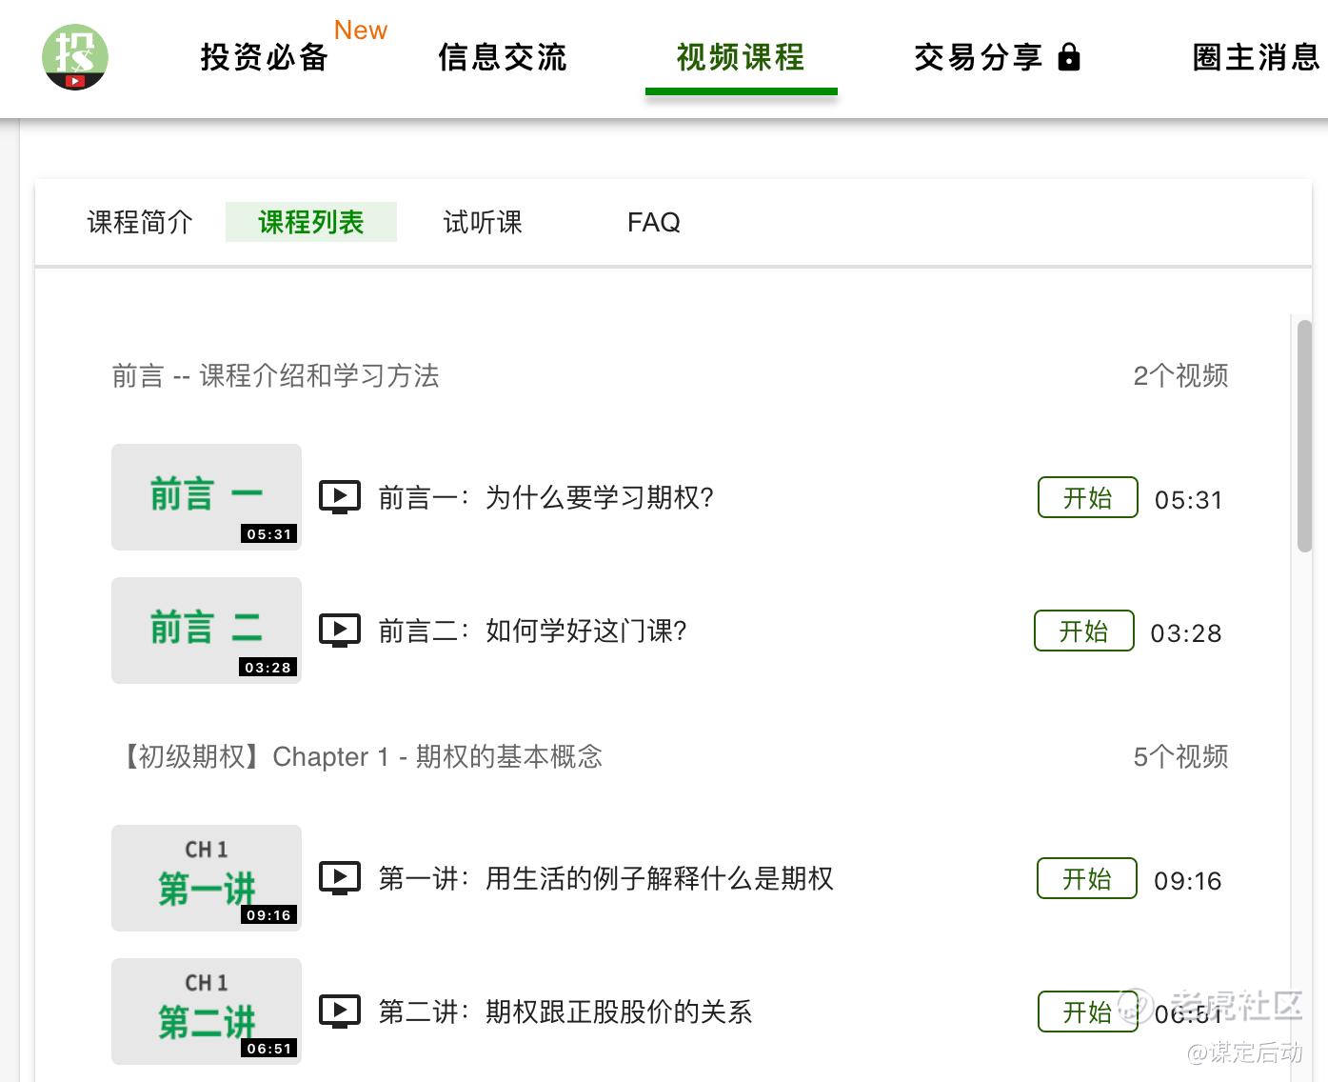Screen dimensions: 1328x1082
Task: Click video play icon for 前言一
Action: pyautogui.click(x=340, y=497)
